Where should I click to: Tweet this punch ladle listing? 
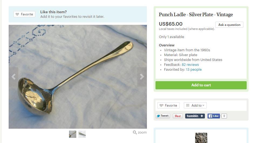[163, 116]
